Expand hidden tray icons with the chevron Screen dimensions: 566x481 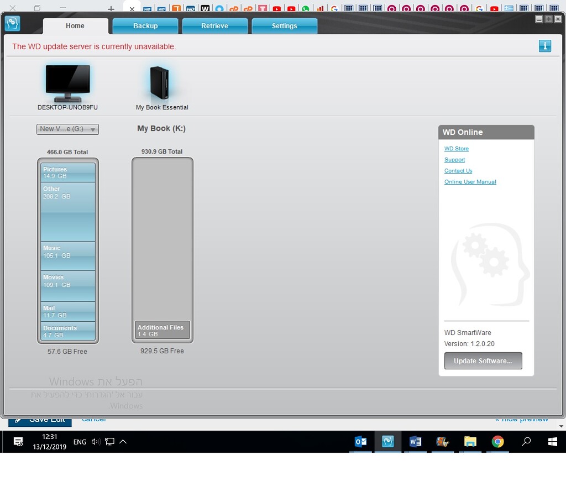click(123, 442)
